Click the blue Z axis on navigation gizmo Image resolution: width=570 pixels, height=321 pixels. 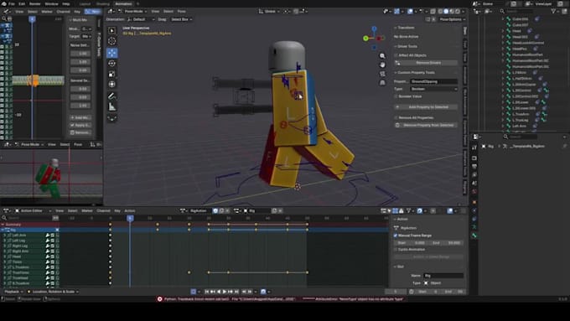[x=374, y=28]
